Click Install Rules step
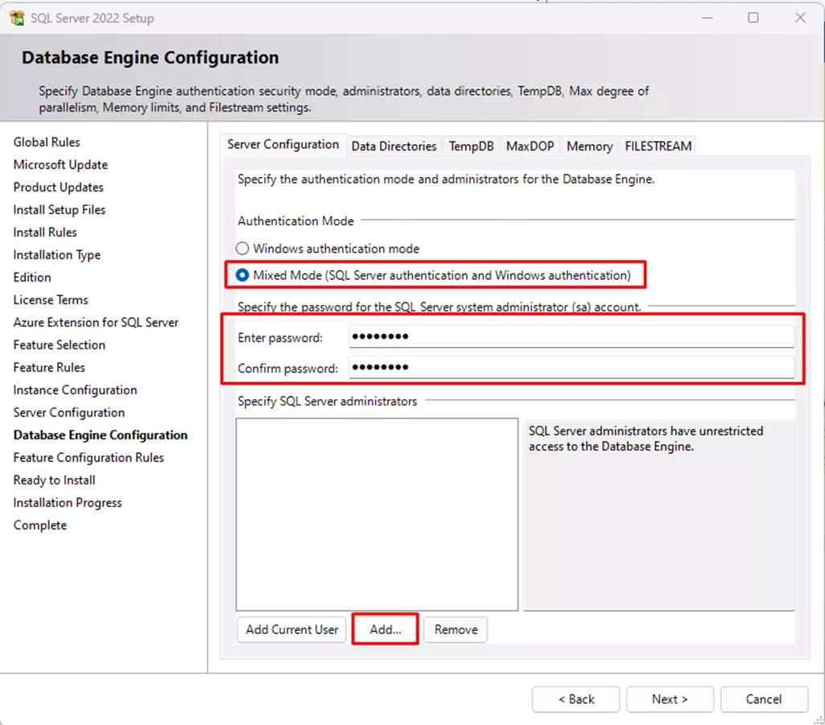The image size is (825, 725). pyautogui.click(x=45, y=233)
